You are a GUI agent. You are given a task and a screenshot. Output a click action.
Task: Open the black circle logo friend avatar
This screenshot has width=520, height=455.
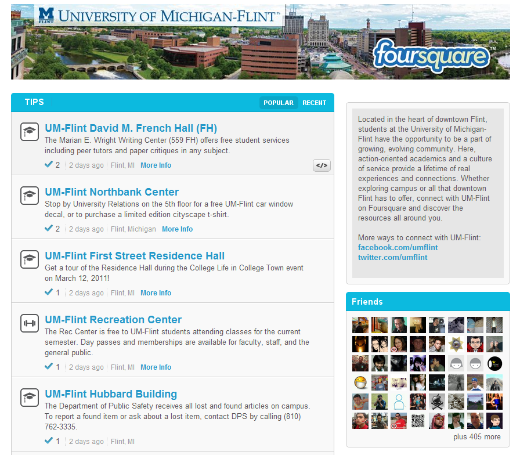[494, 363]
